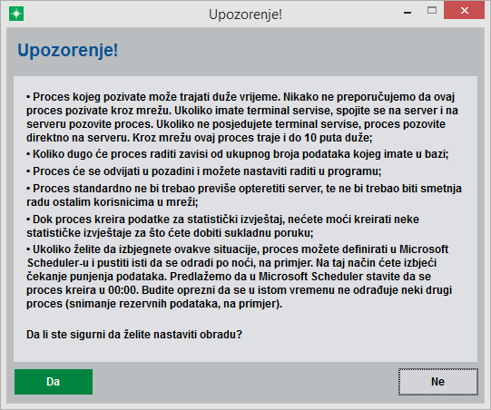491x410 pixels.
Task: Maximize the Upozorenje! dialog window
Action: click(x=432, y=11)
